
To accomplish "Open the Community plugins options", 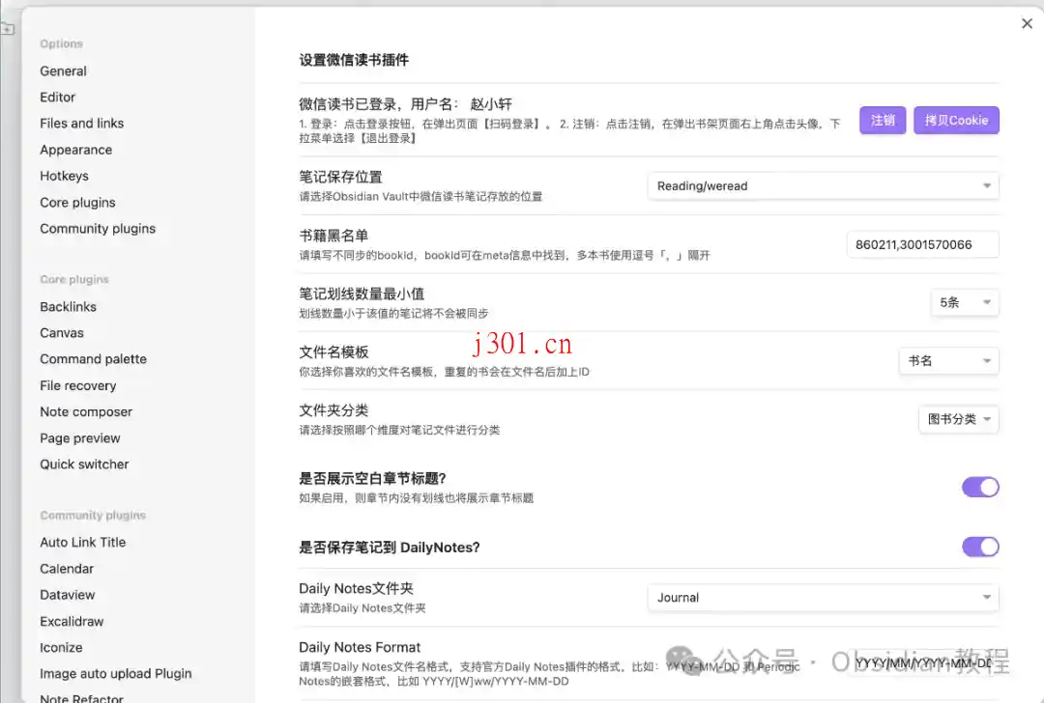I will click(x=98, y=228).
